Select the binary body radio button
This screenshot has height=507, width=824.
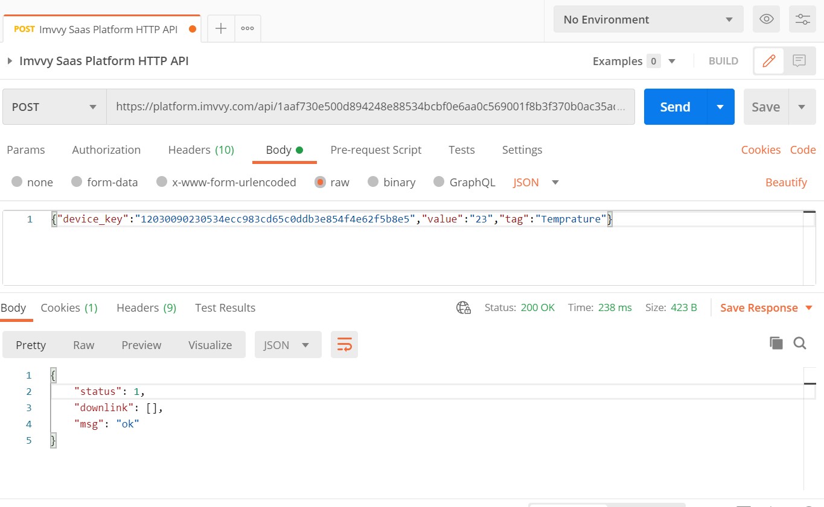click(x=373, y=182)
